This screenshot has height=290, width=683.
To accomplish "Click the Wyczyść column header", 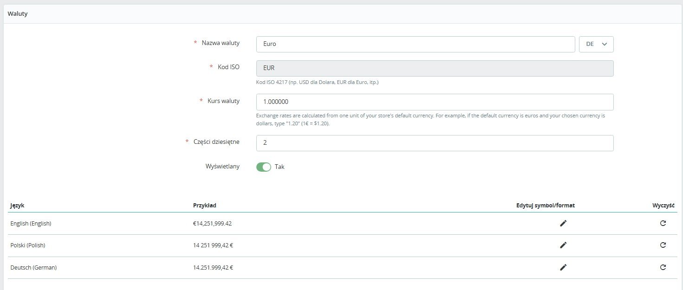I will coord(663,205).
